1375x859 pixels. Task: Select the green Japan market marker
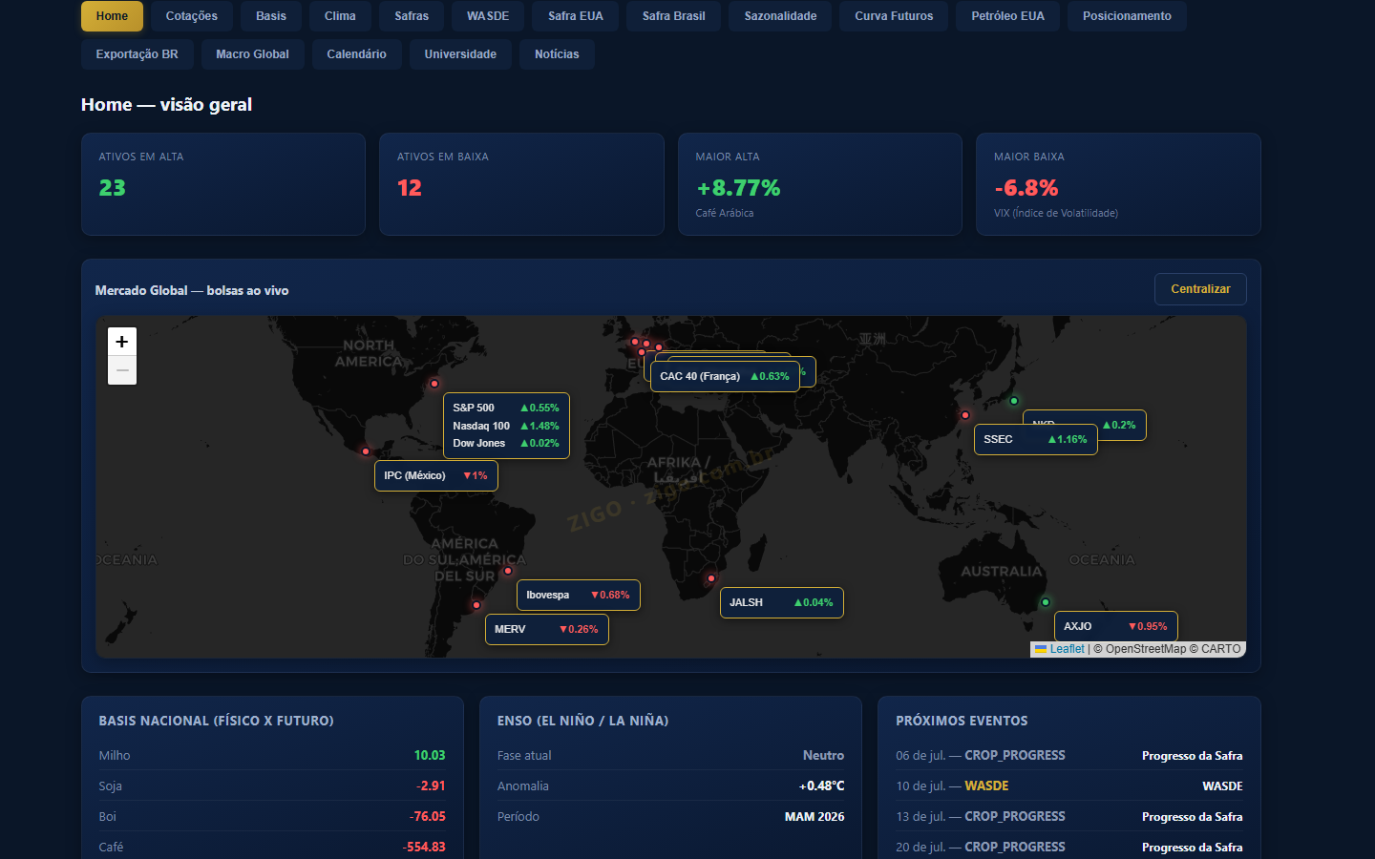tap(1014, 401)
